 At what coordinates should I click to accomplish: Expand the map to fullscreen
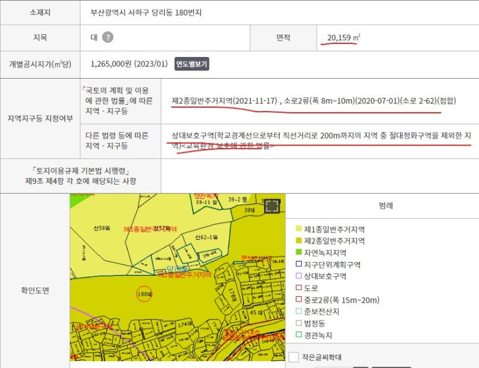pyautogui.click(x=271, y=206)
